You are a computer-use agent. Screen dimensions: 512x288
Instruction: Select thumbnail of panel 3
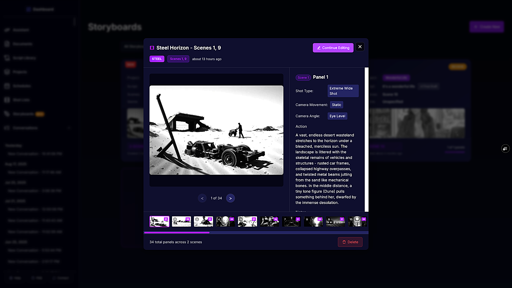pyautogui.click(x=203, y=222)
